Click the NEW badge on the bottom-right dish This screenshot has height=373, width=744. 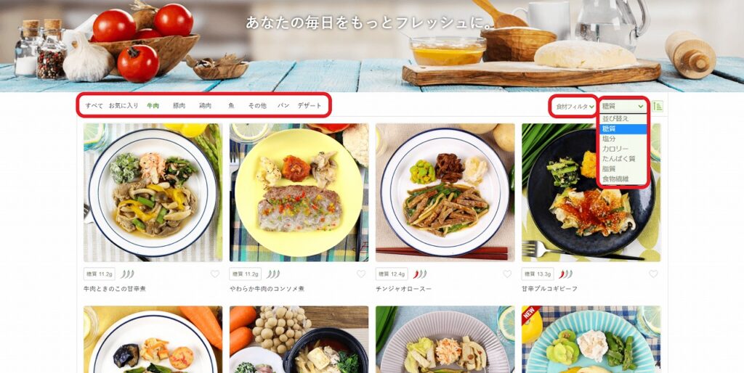pos(529,313)
